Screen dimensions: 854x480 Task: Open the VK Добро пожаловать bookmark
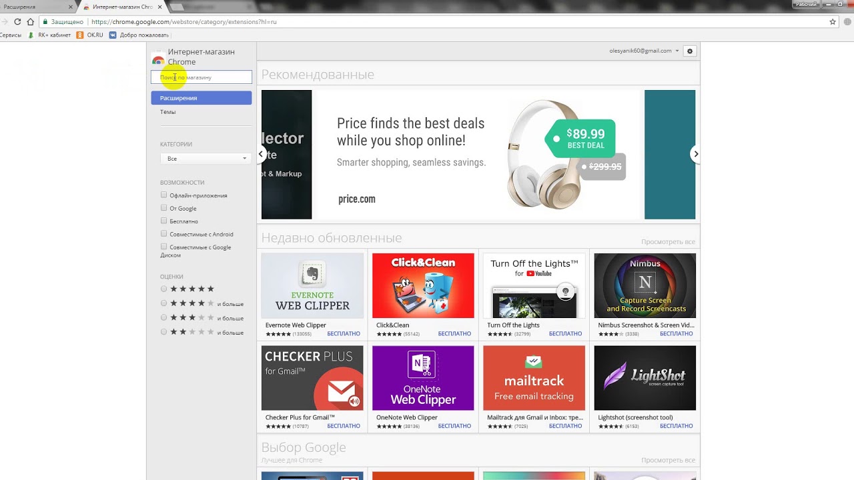pos(139,35)
